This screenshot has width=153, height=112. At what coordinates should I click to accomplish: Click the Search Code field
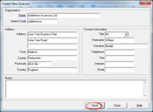click(42, 21)
